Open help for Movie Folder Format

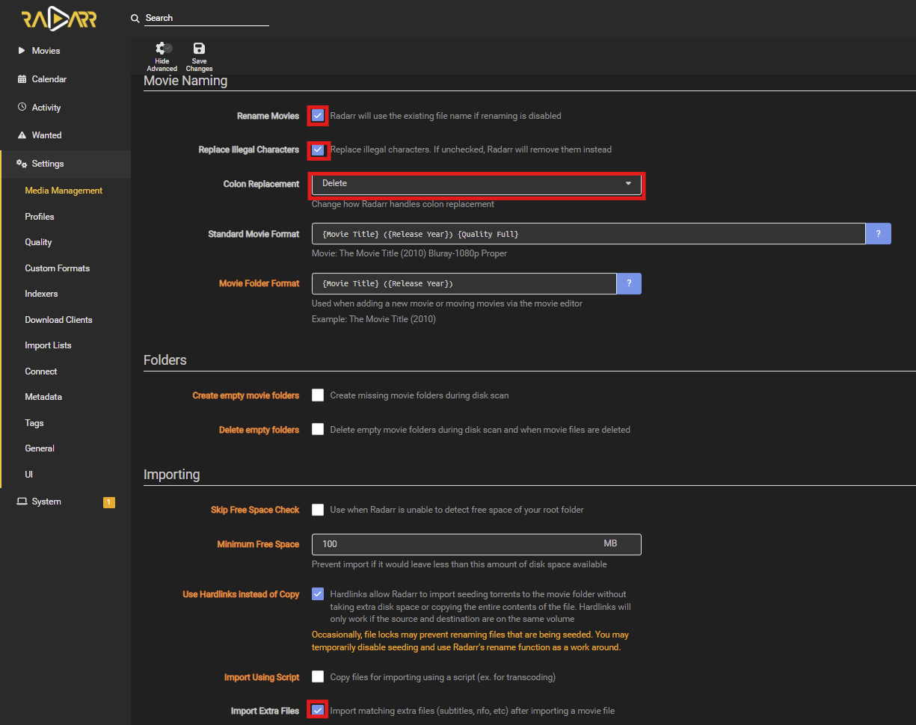click(x=629, y=283)
